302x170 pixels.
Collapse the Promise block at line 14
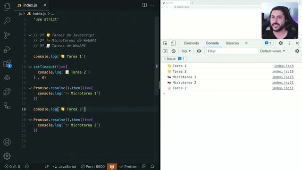point(30,88)
